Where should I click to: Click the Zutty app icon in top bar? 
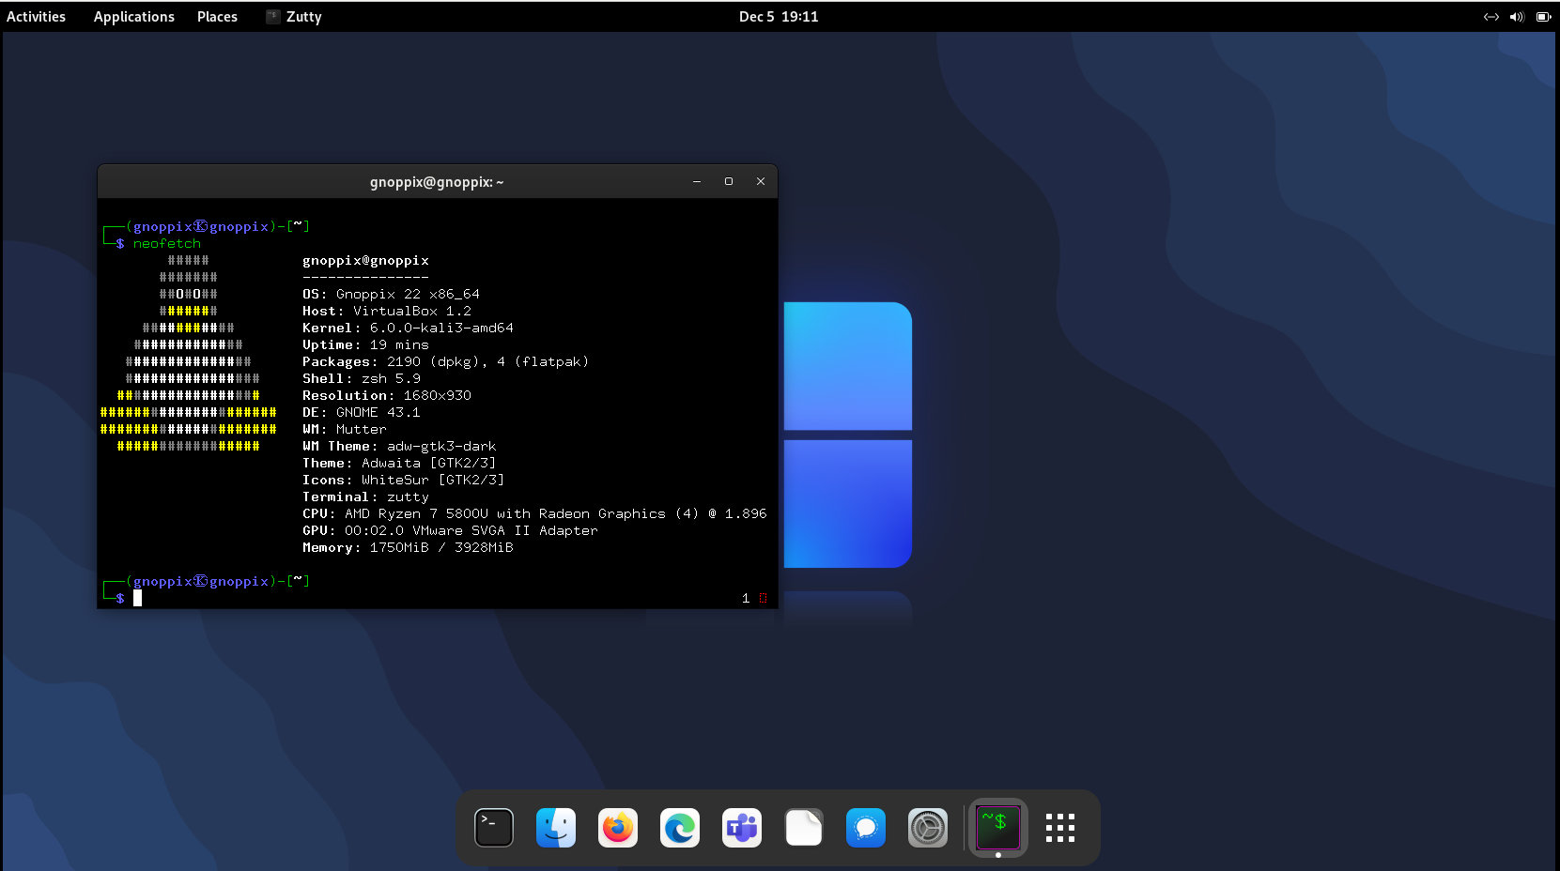271,16
